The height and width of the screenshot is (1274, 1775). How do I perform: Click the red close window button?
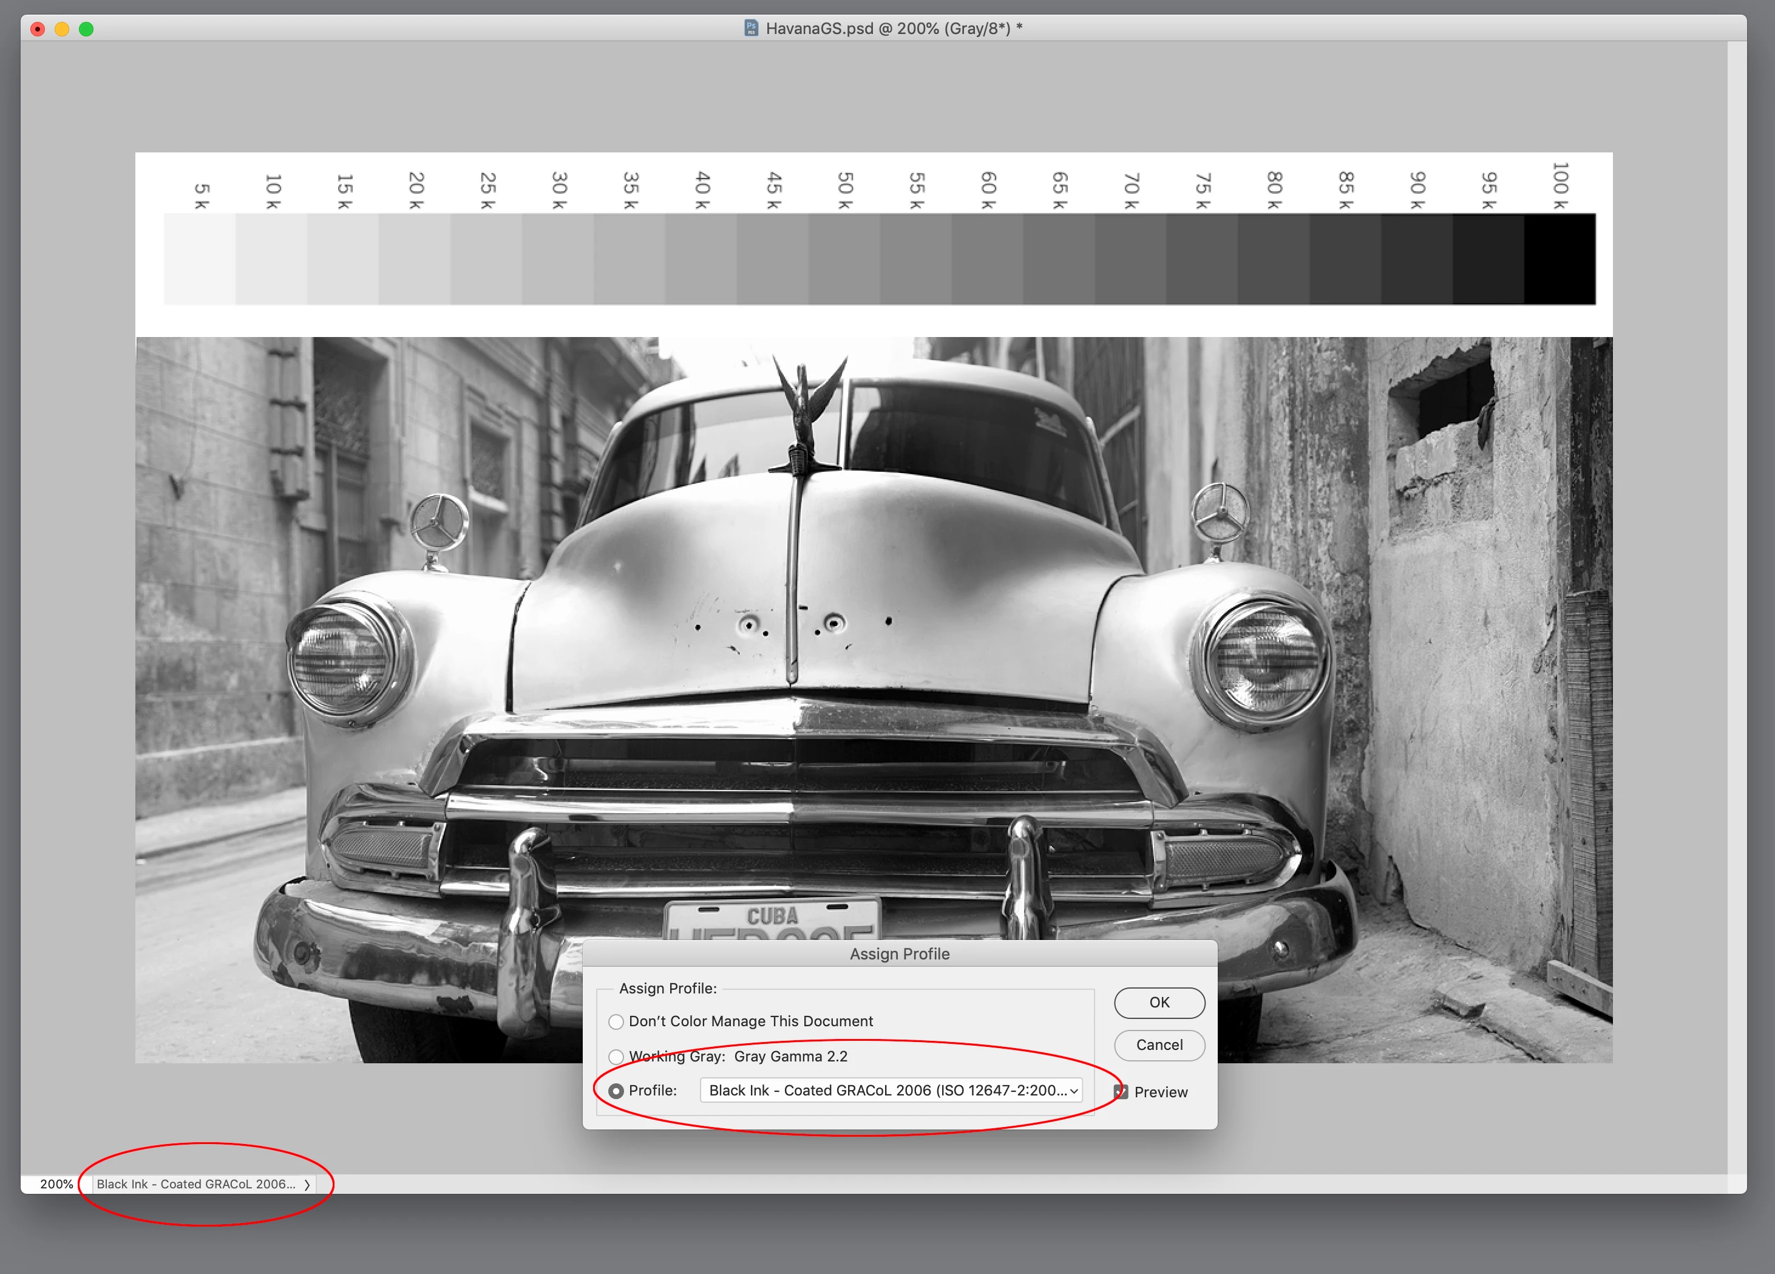(x=38, y=29)
